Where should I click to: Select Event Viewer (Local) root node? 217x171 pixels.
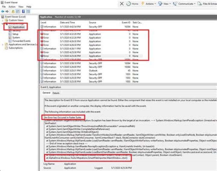pos(14,17)
